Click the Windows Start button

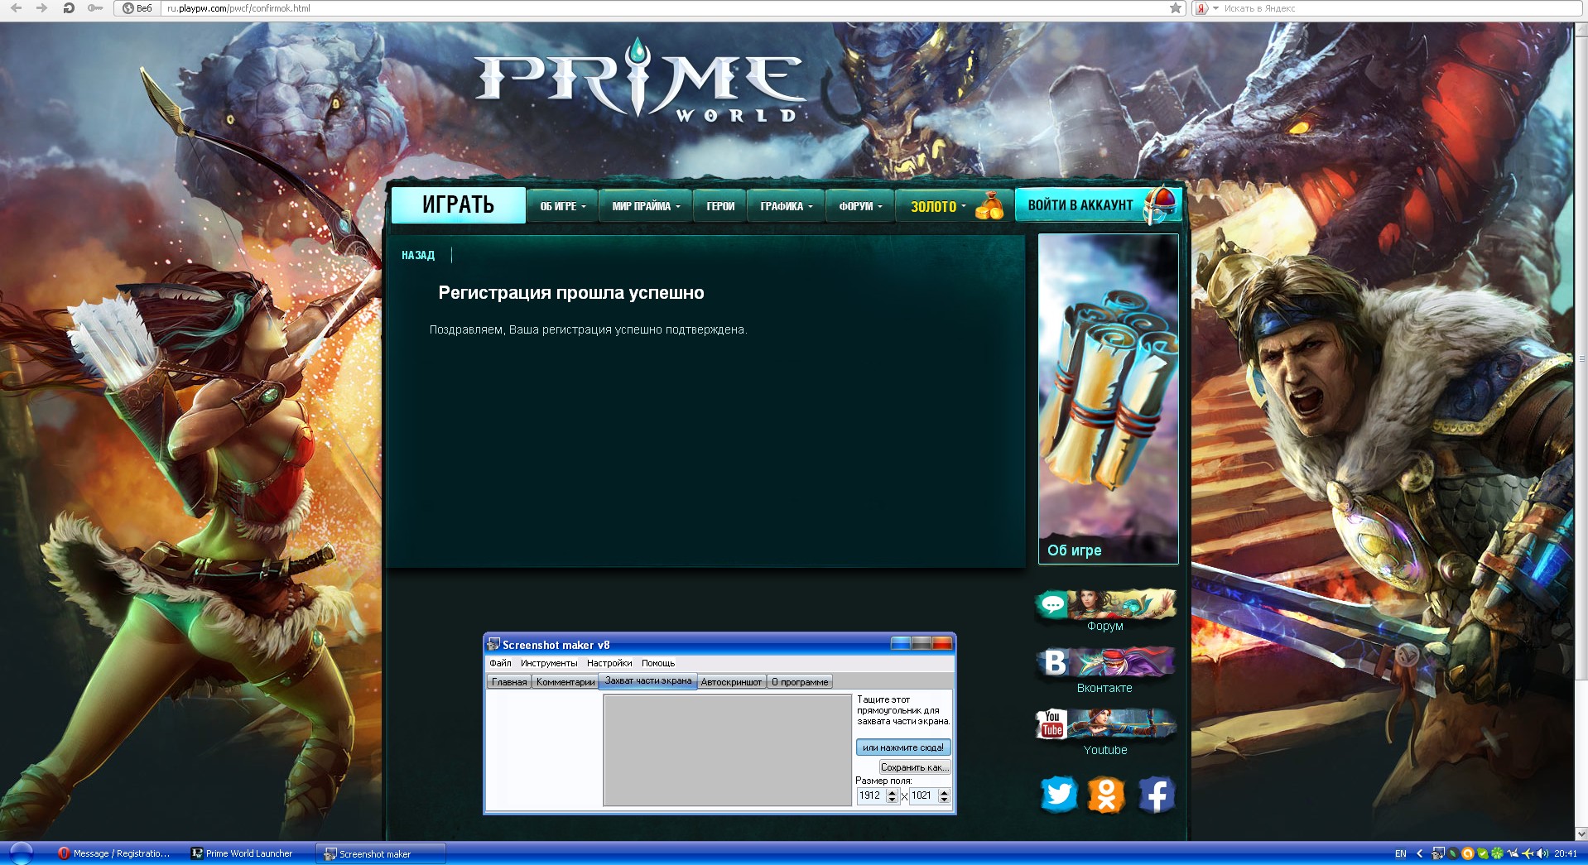point(21,853)
